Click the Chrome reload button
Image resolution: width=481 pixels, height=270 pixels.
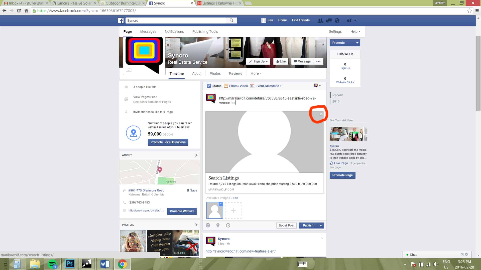tap(19, 10)
